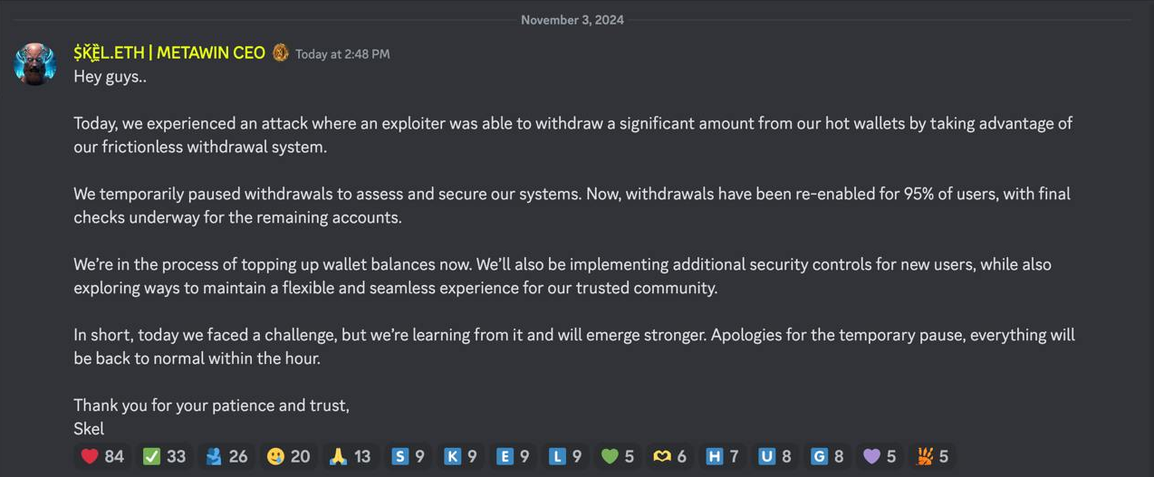Open the poster's profile avatar
Screen dimensions: 1154x477
click(x=35, y=64)
